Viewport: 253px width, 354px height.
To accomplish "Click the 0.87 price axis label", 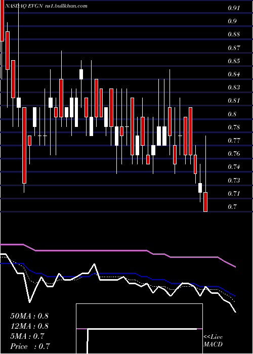I will [234, 48].
